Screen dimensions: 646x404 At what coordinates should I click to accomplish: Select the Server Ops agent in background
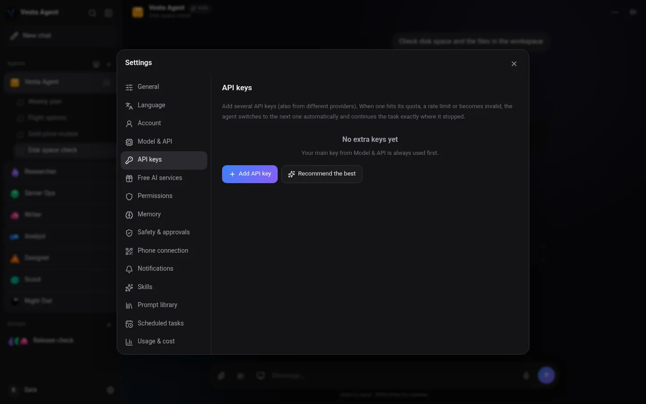pos(61,193)
